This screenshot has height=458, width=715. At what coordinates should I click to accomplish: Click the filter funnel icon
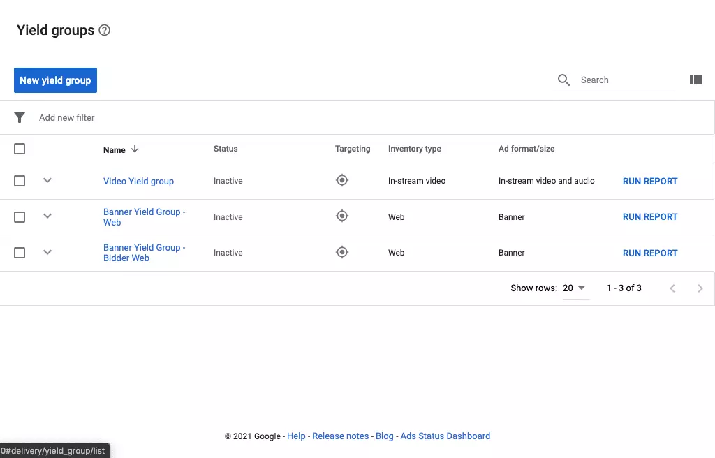[x=20, y=117]
